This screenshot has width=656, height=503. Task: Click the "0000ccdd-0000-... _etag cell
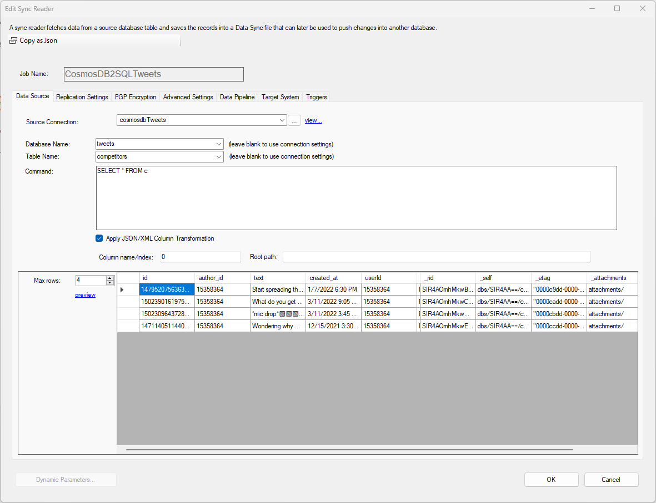[x=559, y=326]
